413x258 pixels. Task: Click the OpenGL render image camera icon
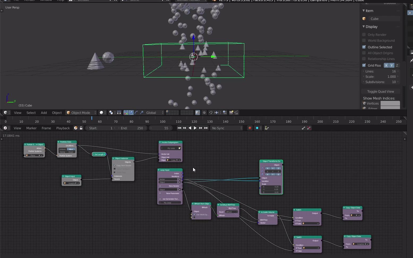tap(231, 113)
